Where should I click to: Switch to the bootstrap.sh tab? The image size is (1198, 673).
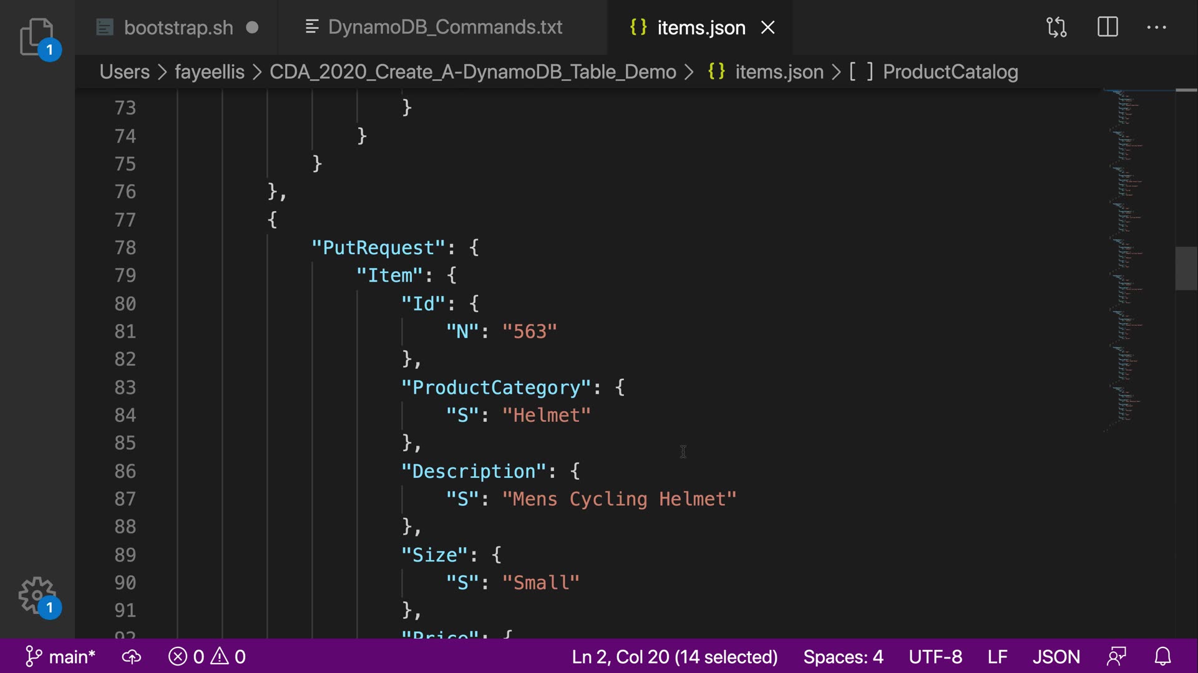[x=178, y=27]
